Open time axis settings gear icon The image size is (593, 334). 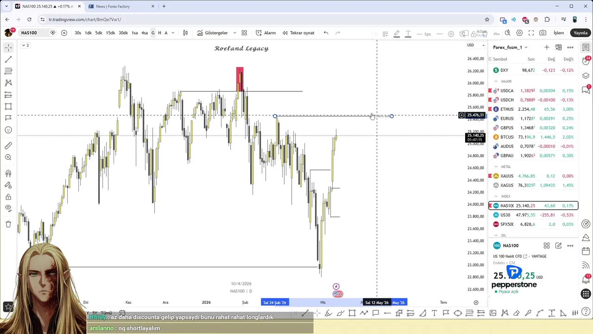point(476,302)
